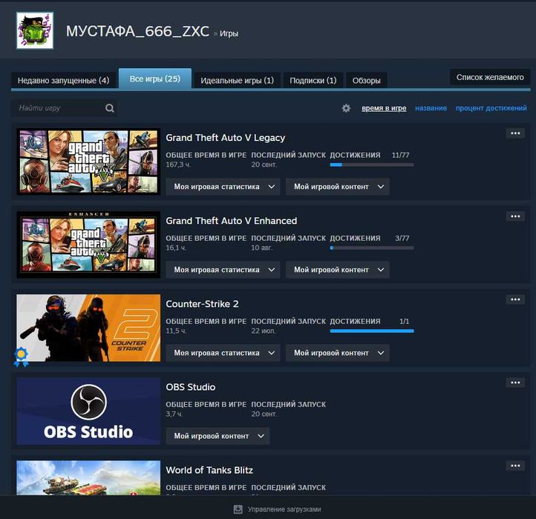Click the 'Counter-Strike 2' title text
Image resolution: width=536 pixels, height=519 pixels.
[x=202, y=304]
